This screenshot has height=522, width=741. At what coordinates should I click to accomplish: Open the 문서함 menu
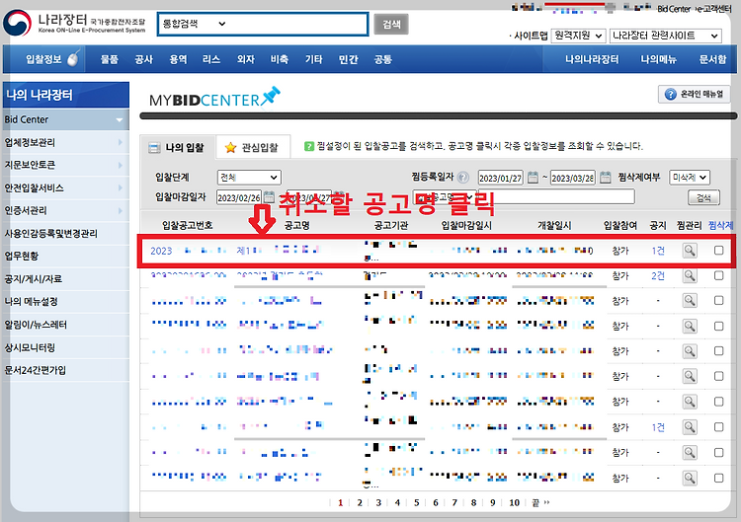(712, 59)
